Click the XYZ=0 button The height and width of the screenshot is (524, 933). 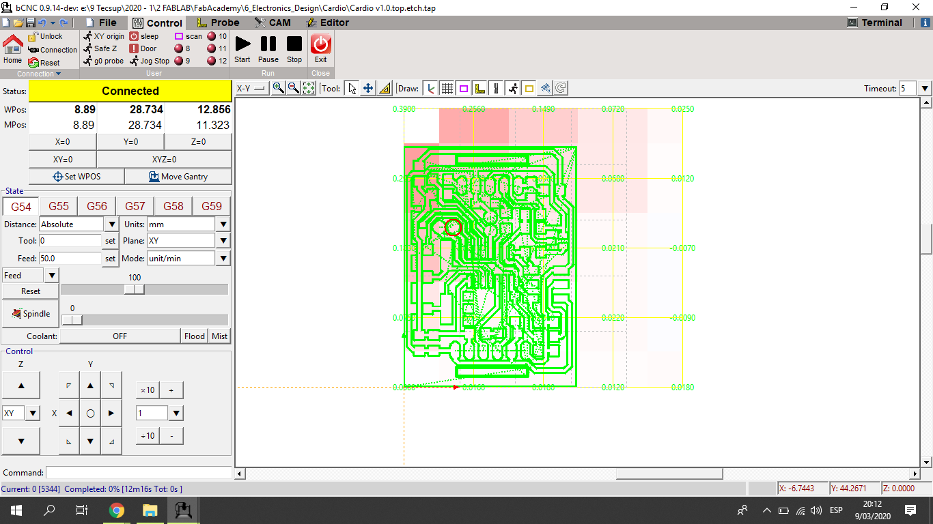point(164,159)
